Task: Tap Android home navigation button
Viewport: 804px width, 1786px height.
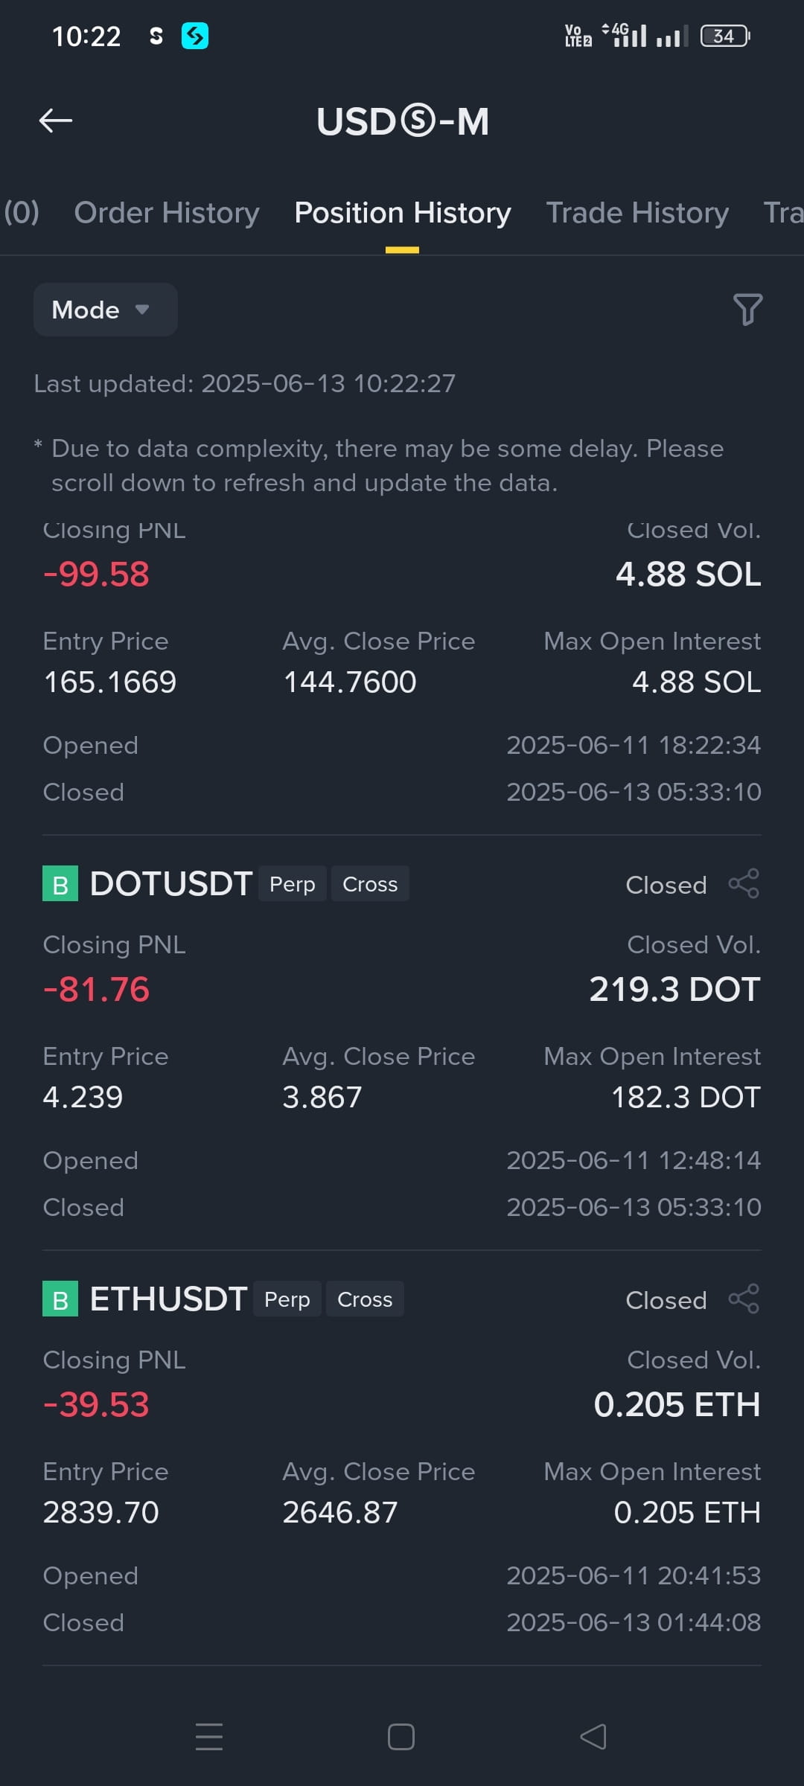Action: coord(401,1737)
